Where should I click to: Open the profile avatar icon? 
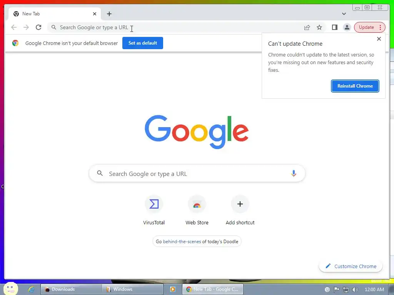click(x=347, y=27)
